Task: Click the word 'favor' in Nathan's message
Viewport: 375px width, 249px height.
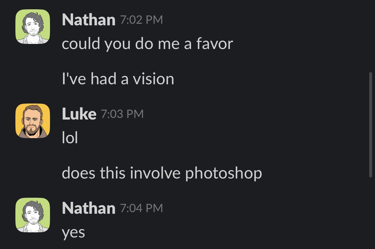Action: coord(214,44)
